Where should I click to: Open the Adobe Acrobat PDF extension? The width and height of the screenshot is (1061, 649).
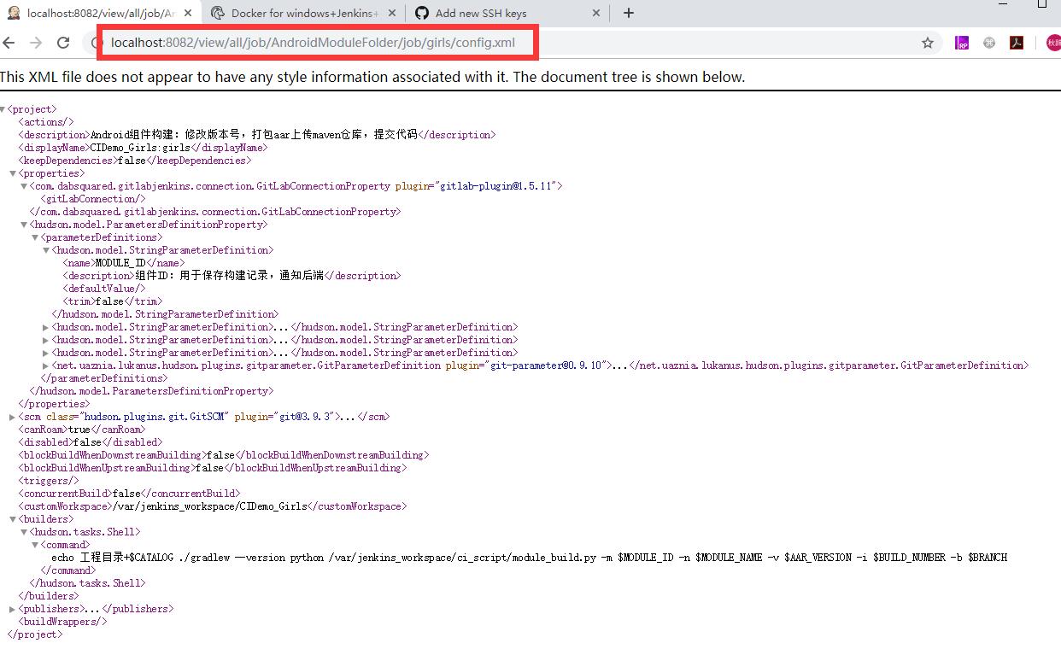coord(1017,43)
